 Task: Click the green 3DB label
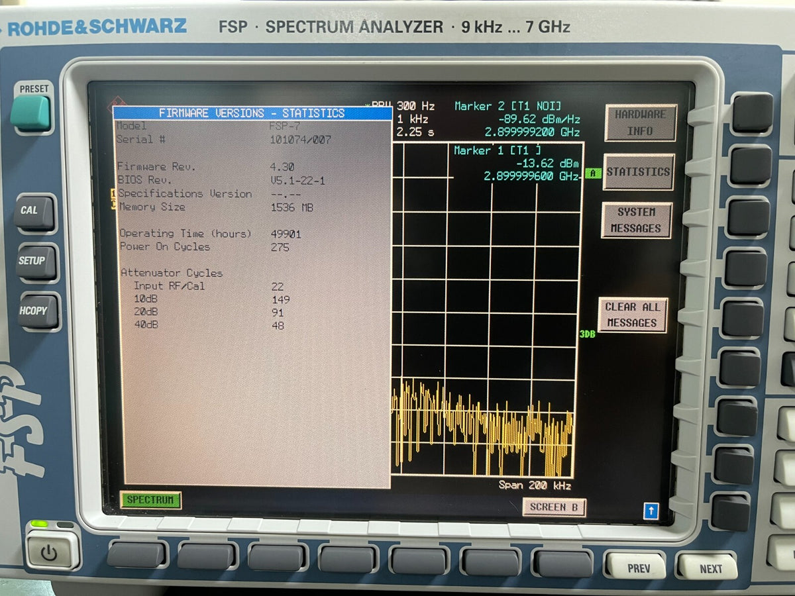(x=588, y=334)
